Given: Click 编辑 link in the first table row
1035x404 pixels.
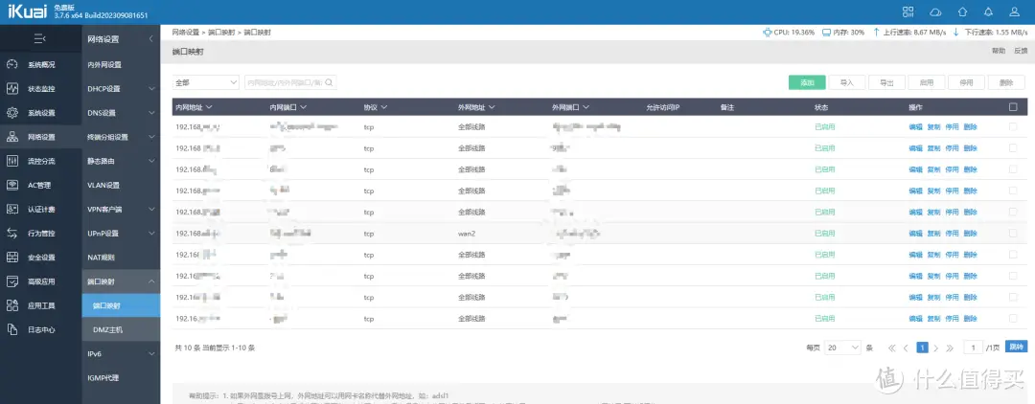Looking at the screenshot, I should [x=915, y=127].
